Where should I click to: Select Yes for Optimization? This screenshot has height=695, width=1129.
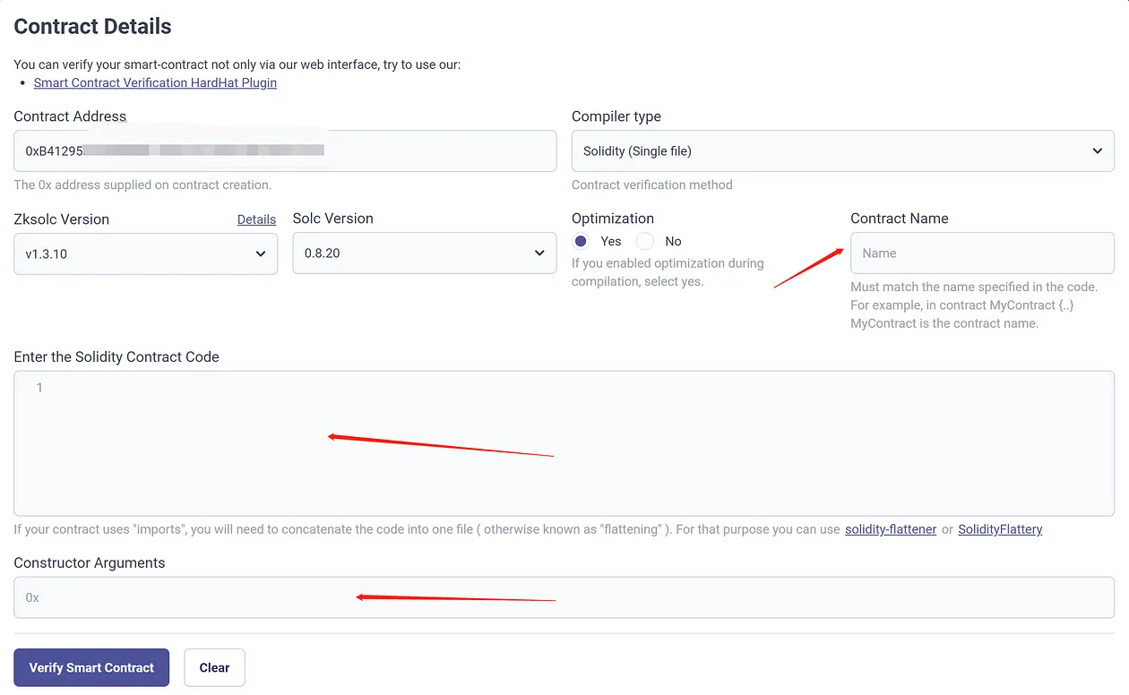(x=581, y=241)
